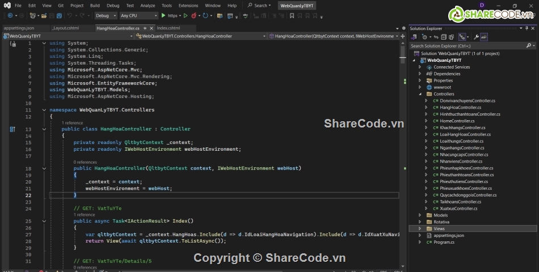This screenshot has height=272, width=539.
Task: Click the Hot Reload flame icon
Action: [194, 15]
